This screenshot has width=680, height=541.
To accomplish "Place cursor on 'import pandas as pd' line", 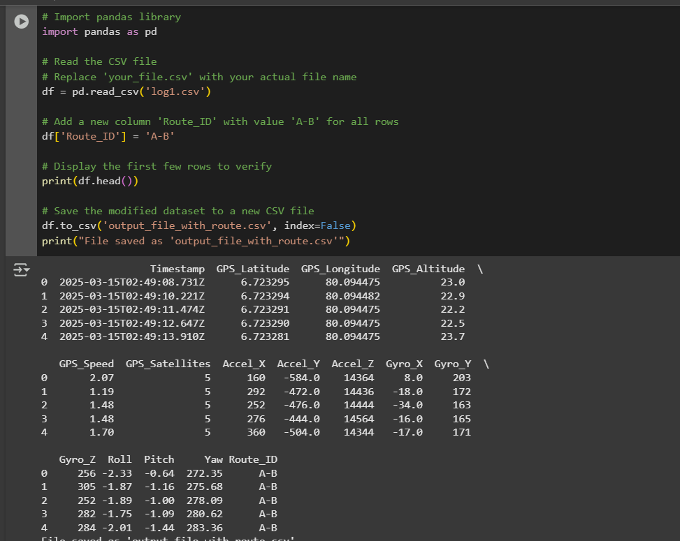I will [99, 32].
